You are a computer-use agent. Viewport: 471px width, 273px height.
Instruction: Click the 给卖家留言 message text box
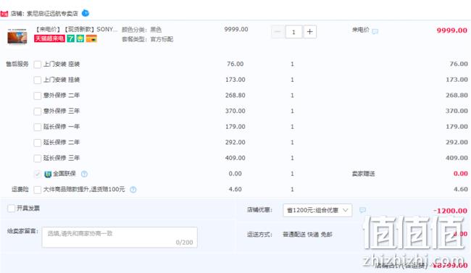coord(120,238)
